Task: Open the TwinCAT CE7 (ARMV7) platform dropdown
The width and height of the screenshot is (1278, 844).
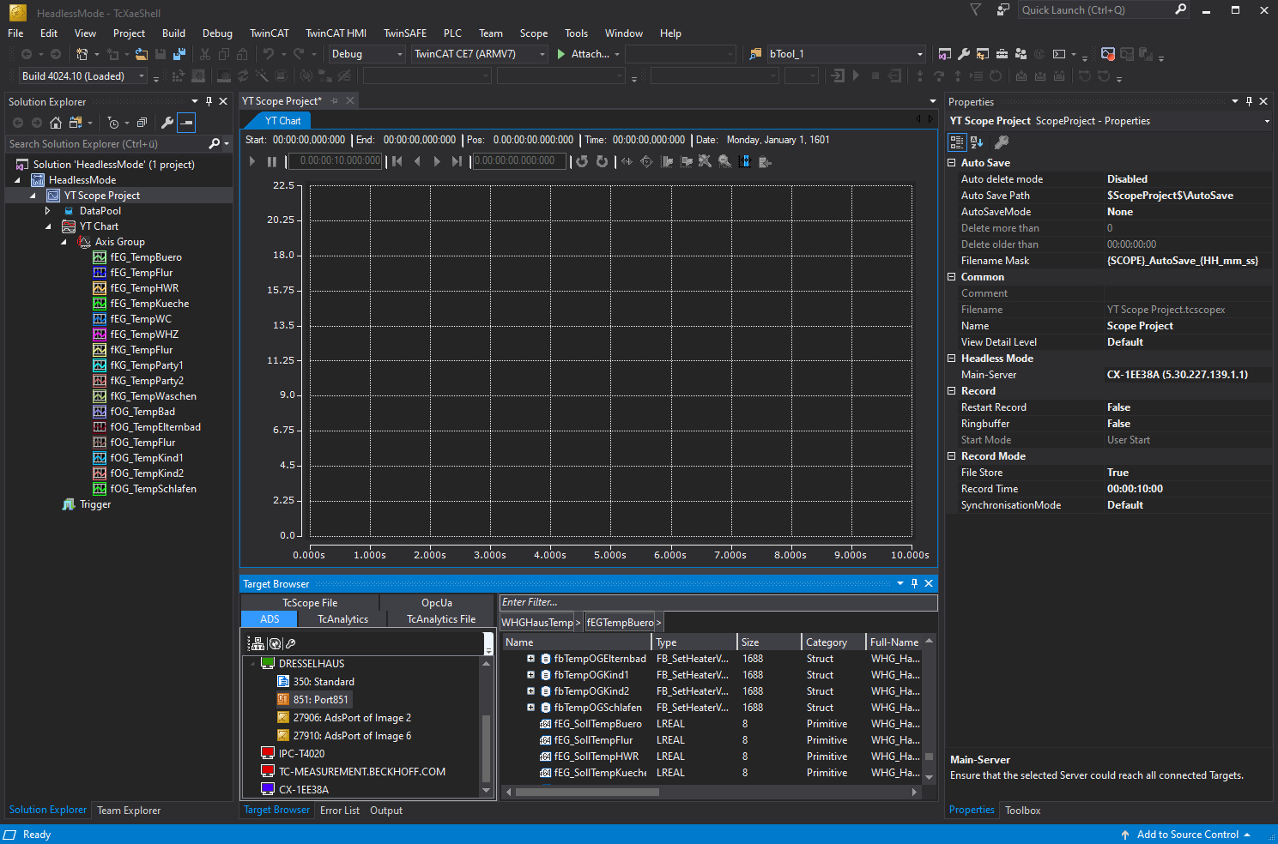Action: (479, 54)
